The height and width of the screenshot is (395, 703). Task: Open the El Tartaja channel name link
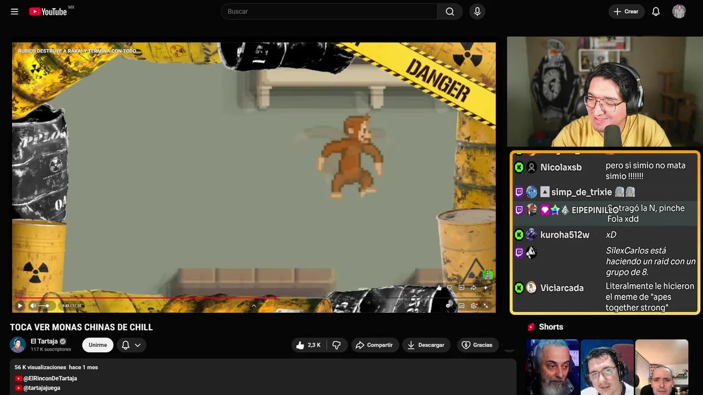[x=44, y=341]
